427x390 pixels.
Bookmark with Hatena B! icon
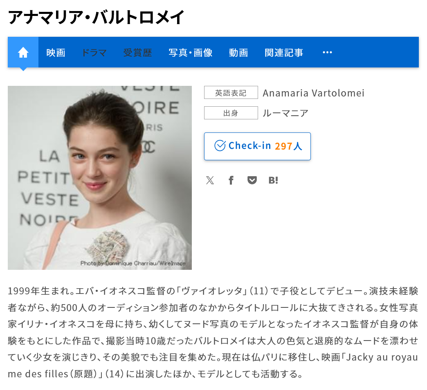[273, 180]
